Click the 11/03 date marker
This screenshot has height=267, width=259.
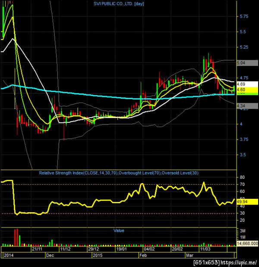tap(205, 249)
